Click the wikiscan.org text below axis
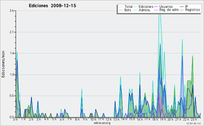This screenshot has width=204, height=126. 102,123
